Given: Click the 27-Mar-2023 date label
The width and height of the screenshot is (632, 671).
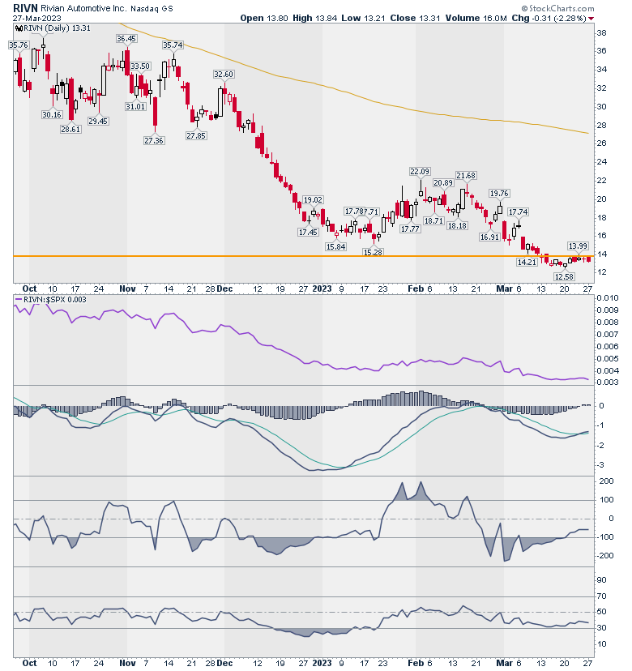Looking at the screenshot, I should click(x=36, y=19).
